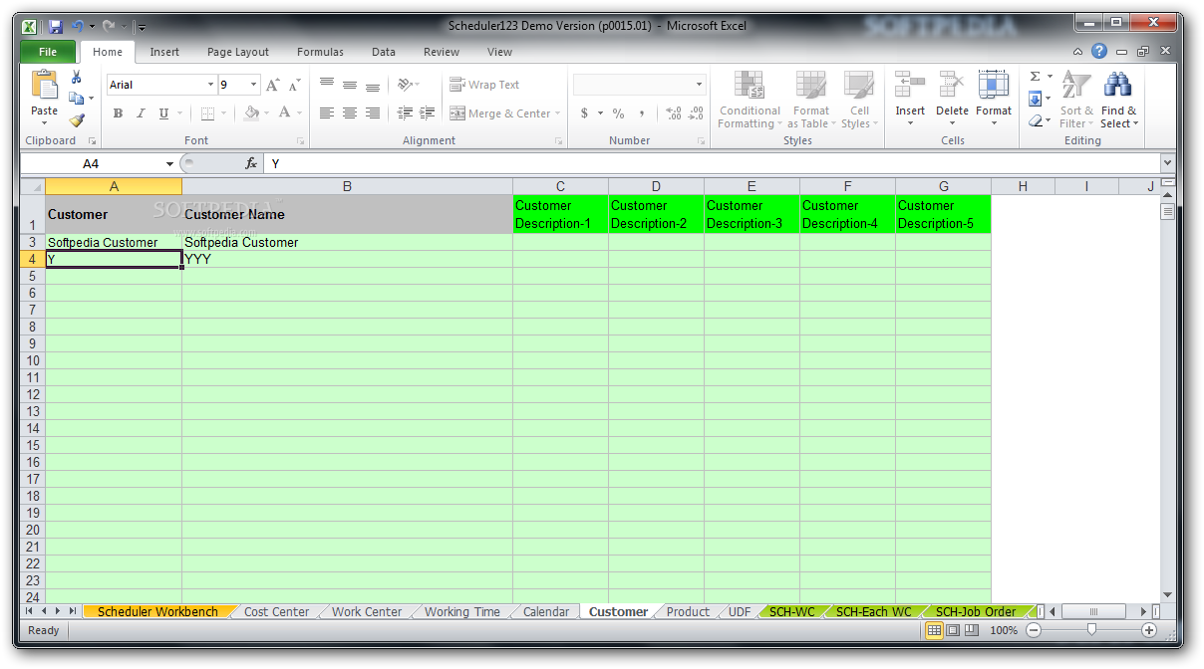The height and width of the screenshot is (669, 1204).
Task: Zoom in using plus button
Action: click(1149, 630)
